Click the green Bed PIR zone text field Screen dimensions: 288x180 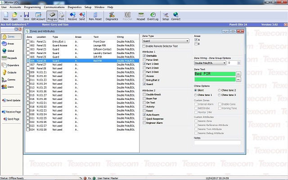[214, 73]
